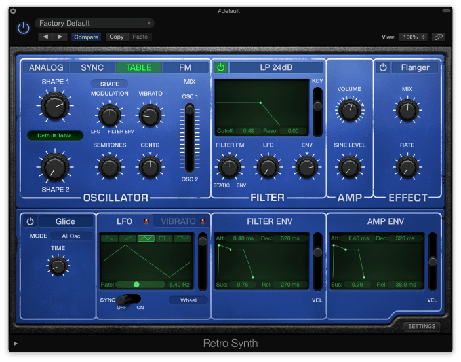Open the Factory Default preset dropdown

point(94,24)
